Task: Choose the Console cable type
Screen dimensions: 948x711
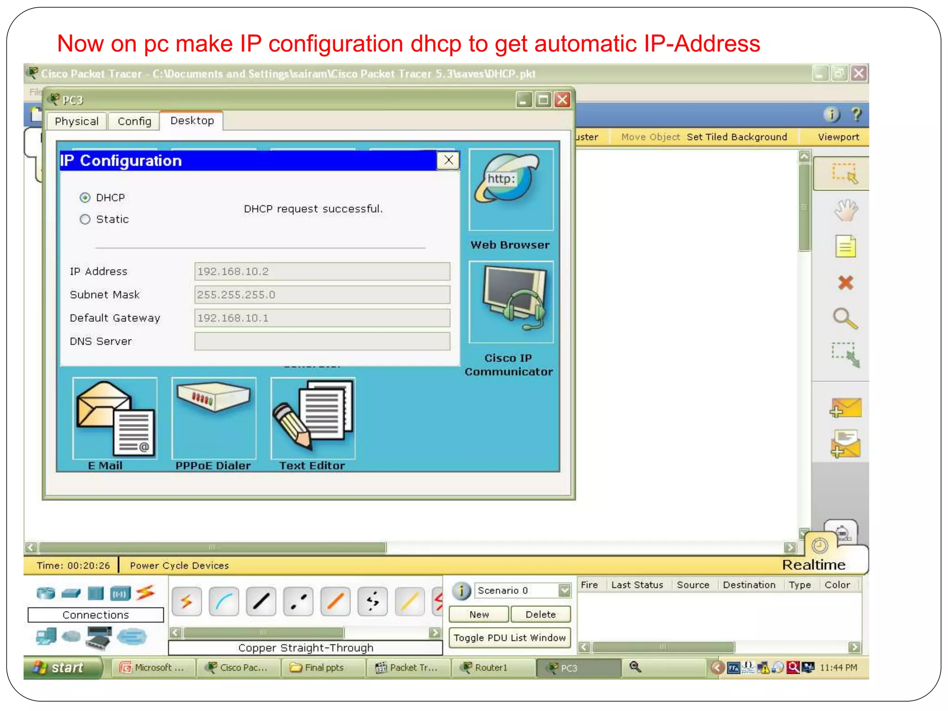Action: [x=224, y=601]
